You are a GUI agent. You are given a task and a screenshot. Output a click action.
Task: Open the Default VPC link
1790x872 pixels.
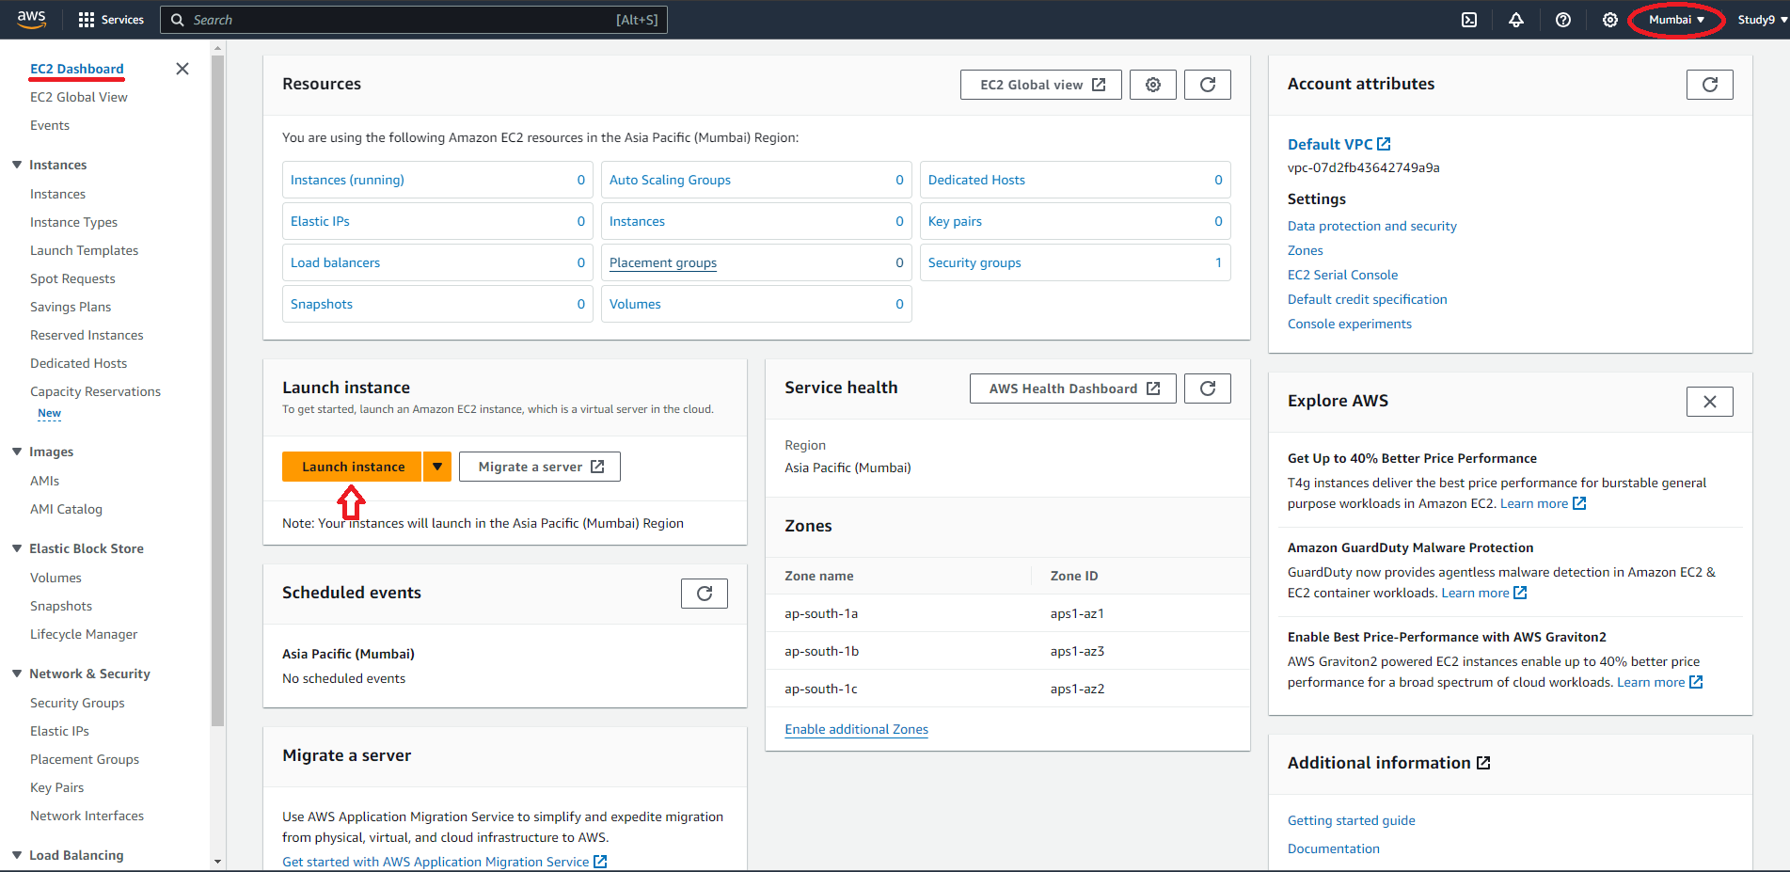1330,144
